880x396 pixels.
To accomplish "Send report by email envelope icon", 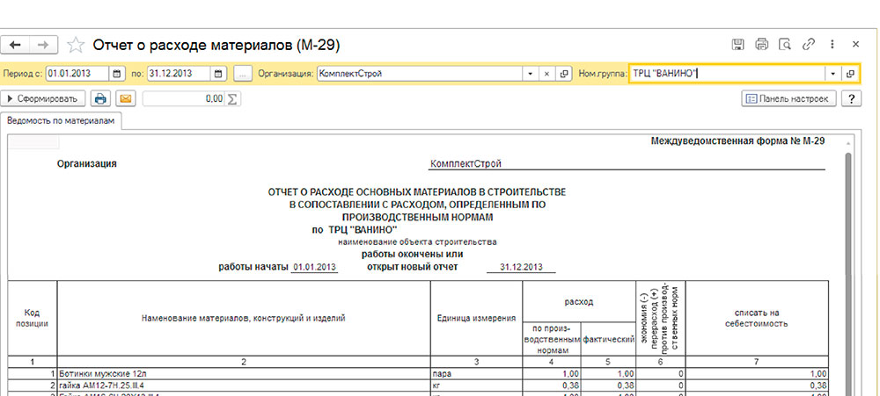I will tap(125, 99).
